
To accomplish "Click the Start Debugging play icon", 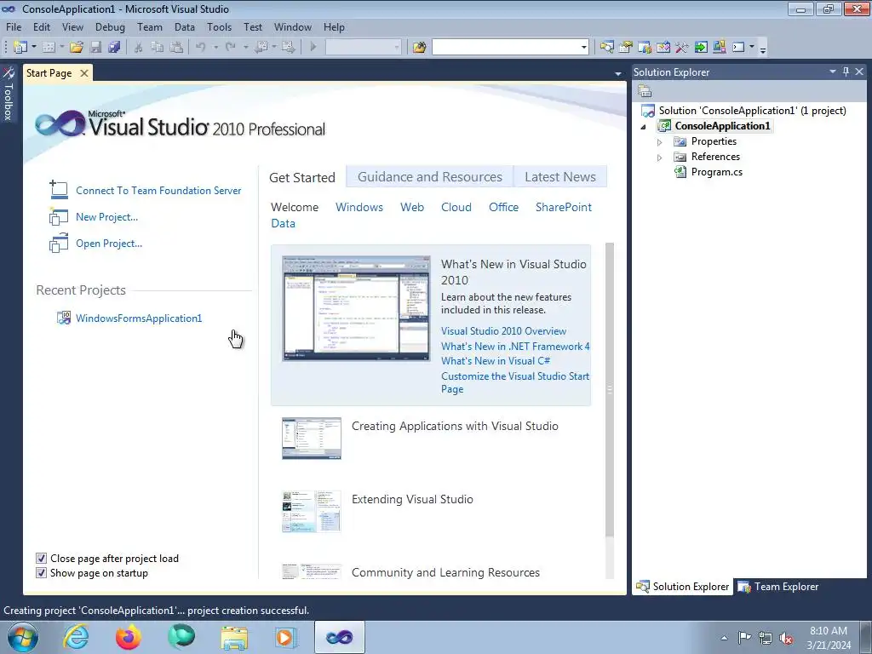I will 313,48.
